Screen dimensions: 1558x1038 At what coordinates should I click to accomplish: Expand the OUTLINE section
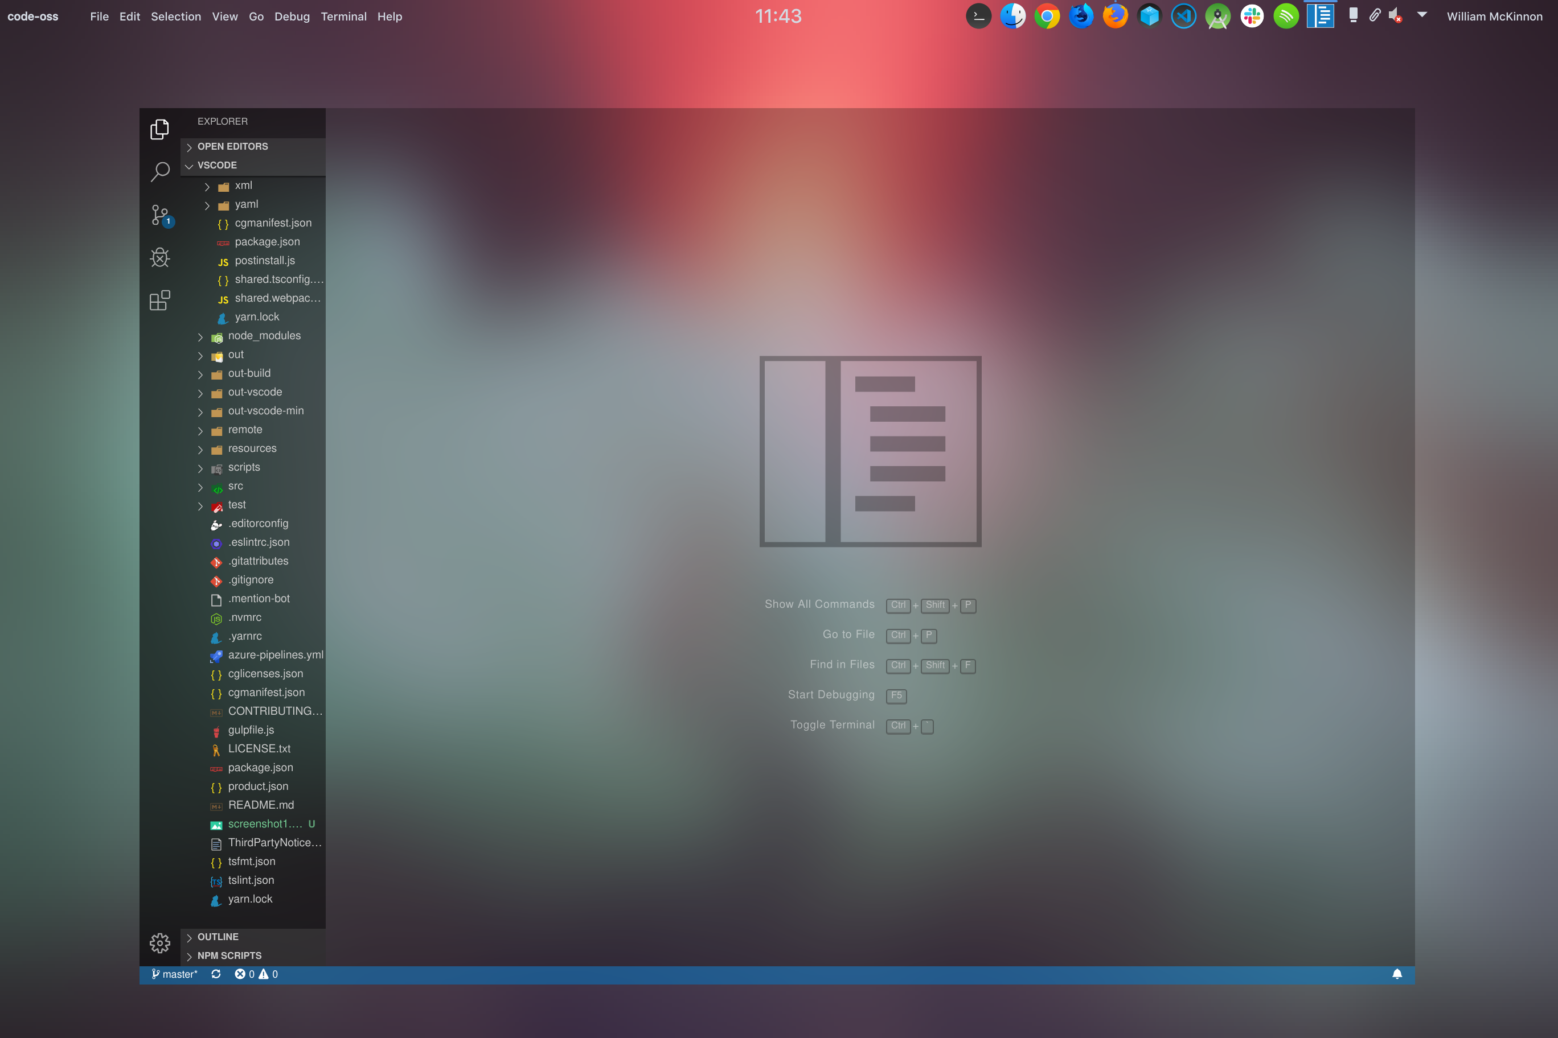coord(218,937)
